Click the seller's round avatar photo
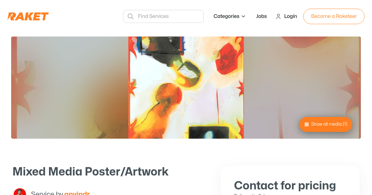 click(x=20, y=192)
